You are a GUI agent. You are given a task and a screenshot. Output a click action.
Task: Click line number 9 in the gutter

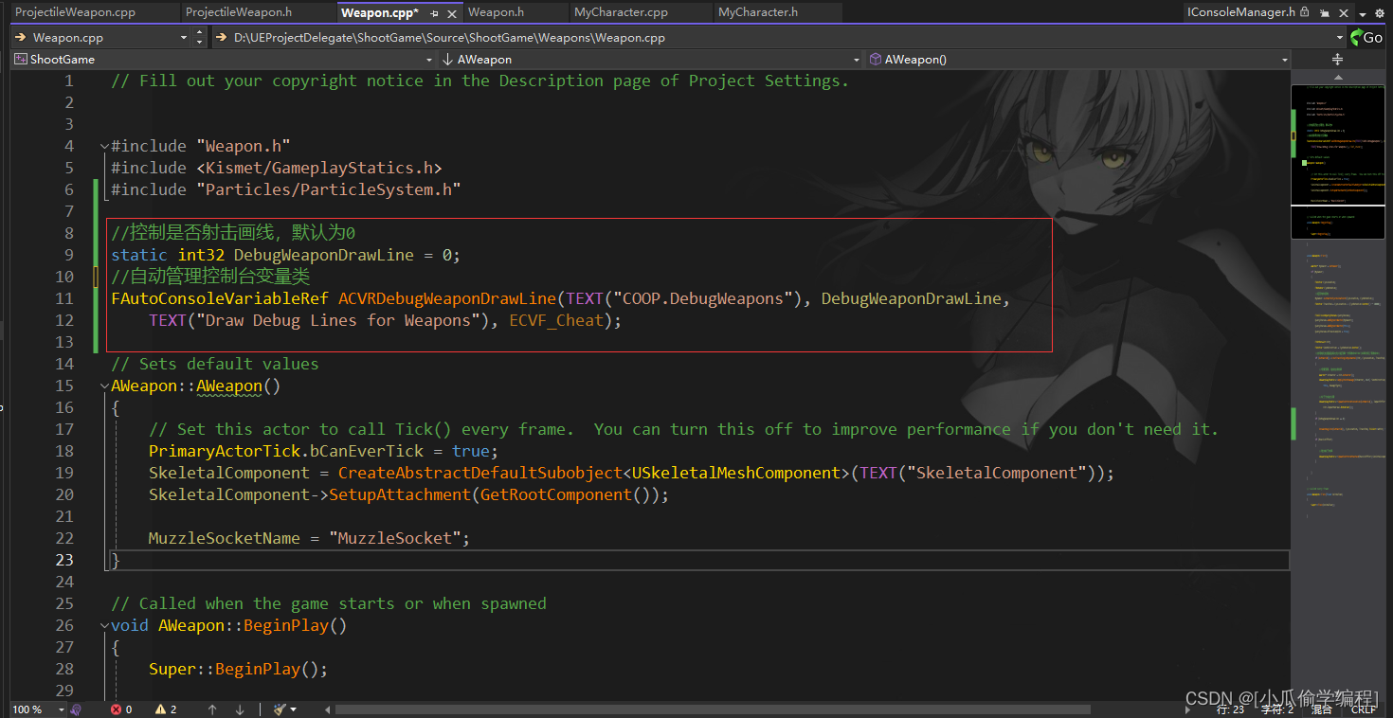coord(68,255)
